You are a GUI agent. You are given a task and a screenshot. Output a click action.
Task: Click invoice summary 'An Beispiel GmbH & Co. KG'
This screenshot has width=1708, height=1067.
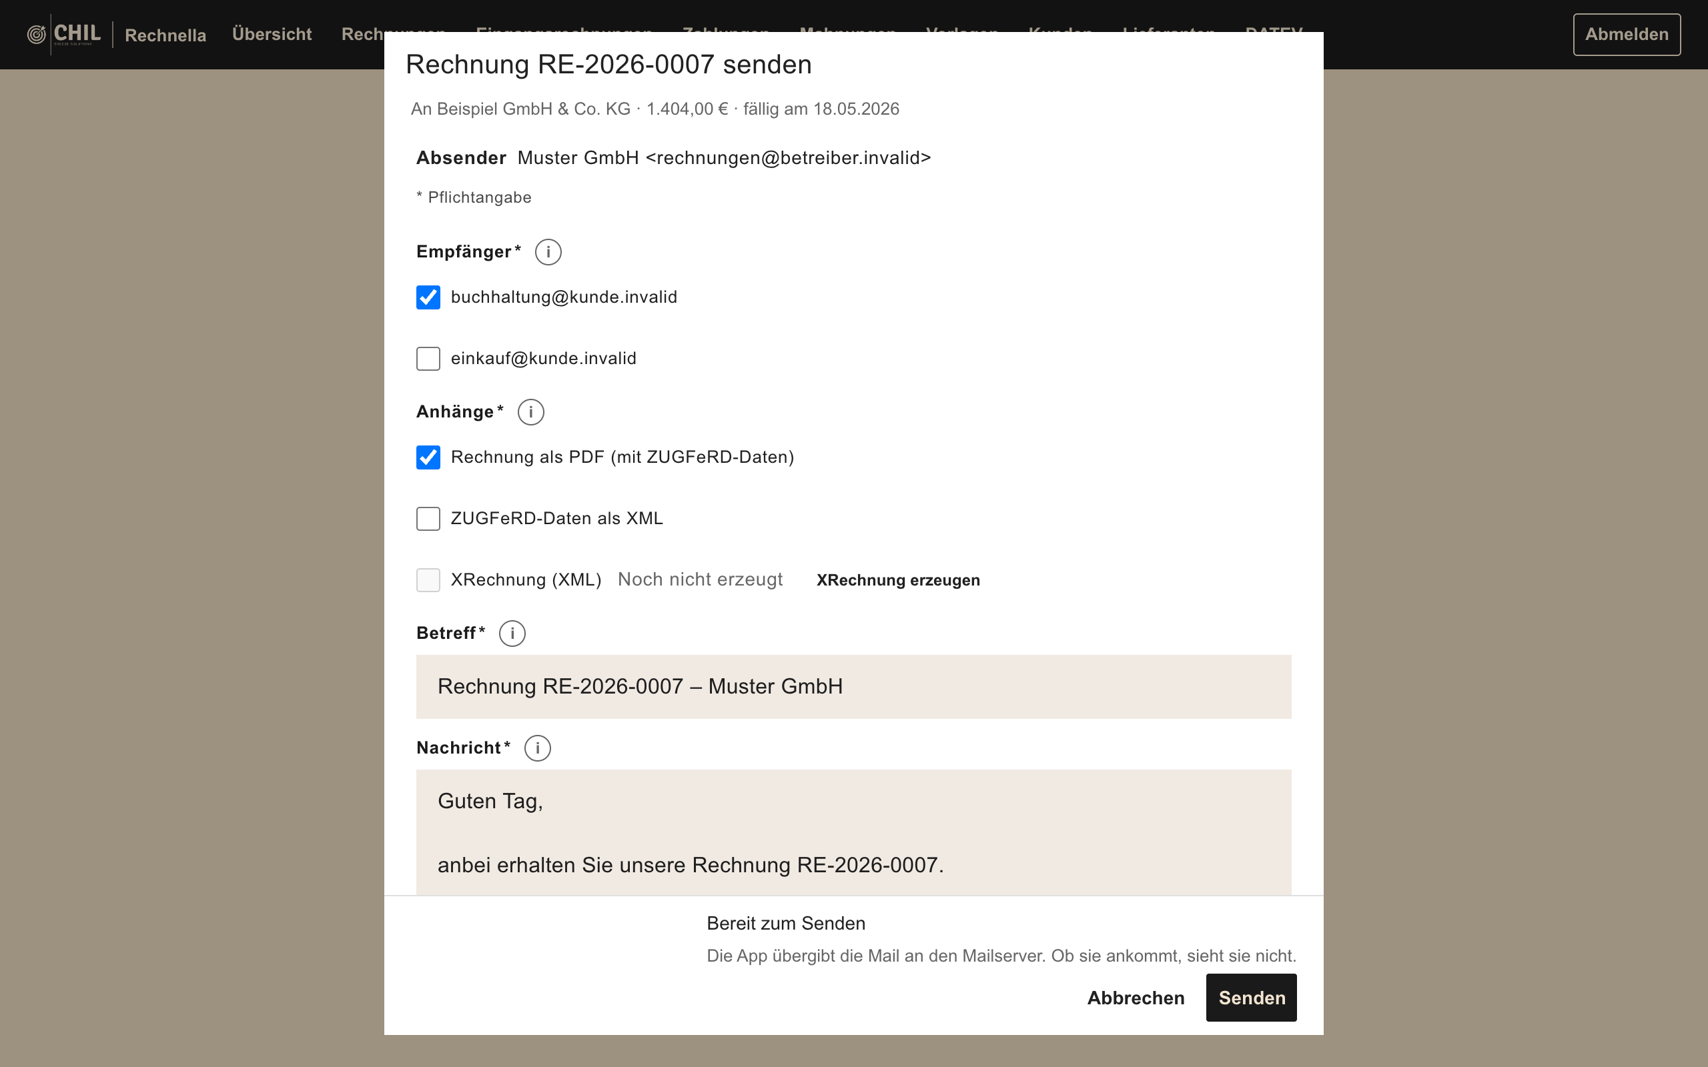click(521, 109)
